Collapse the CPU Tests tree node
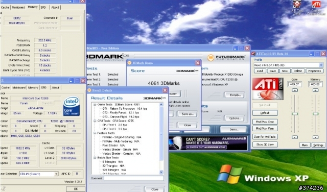 tap(95, 121)
